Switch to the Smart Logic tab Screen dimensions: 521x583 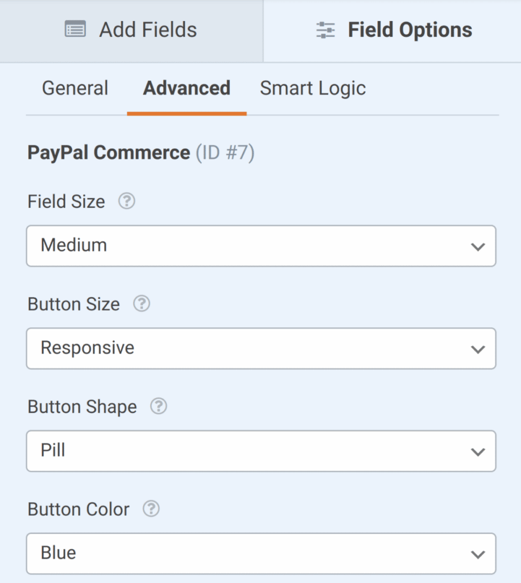(312, 88)
